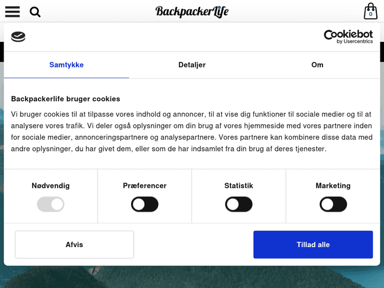Click the Statistik category label
The image size is (384, 288).
coord(239,186)
